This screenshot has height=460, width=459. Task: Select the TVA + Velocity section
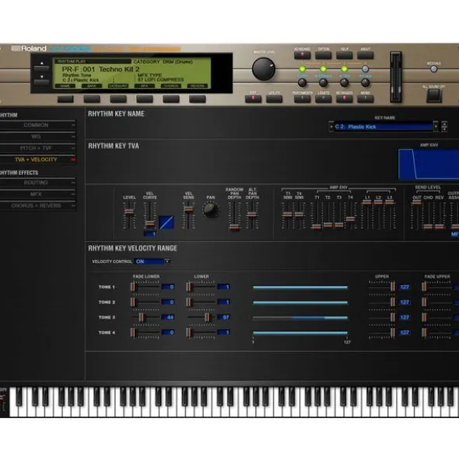37,160
